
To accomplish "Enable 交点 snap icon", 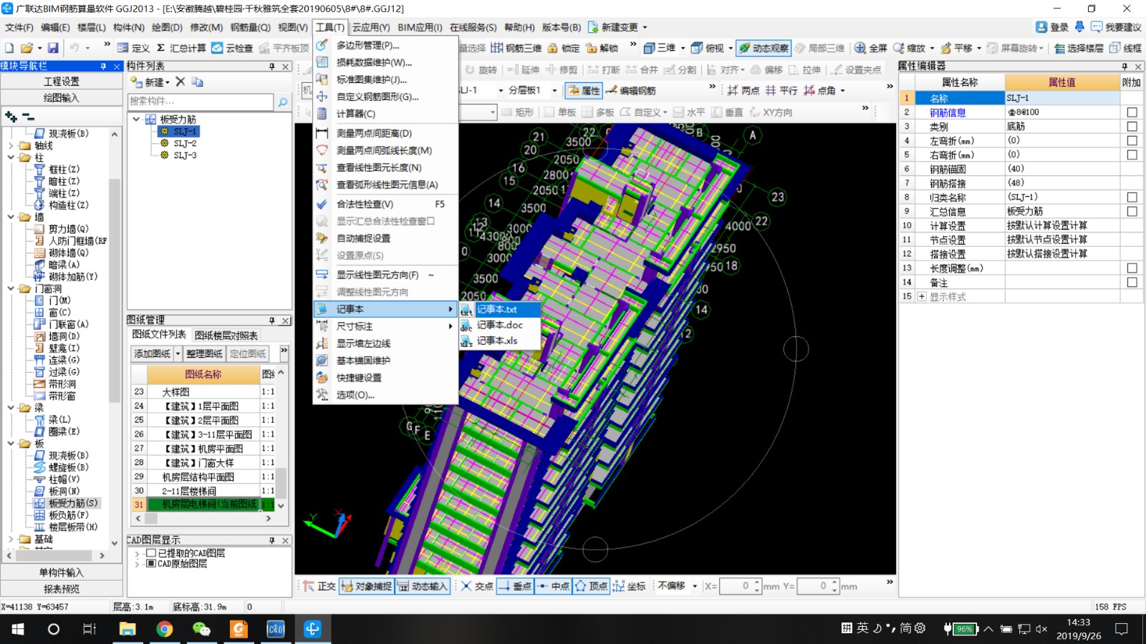I will point(466,586).
